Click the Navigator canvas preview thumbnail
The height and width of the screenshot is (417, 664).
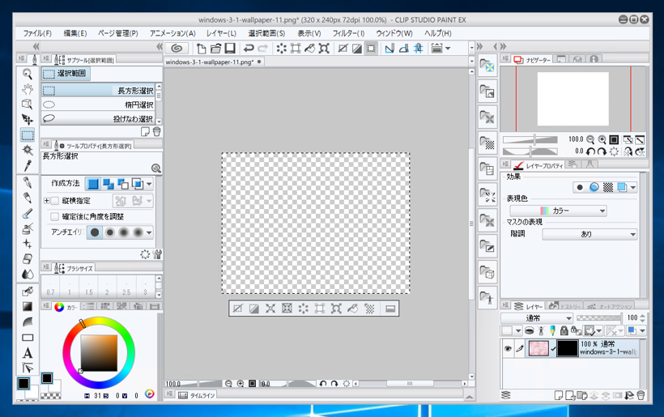coord(573,99)
